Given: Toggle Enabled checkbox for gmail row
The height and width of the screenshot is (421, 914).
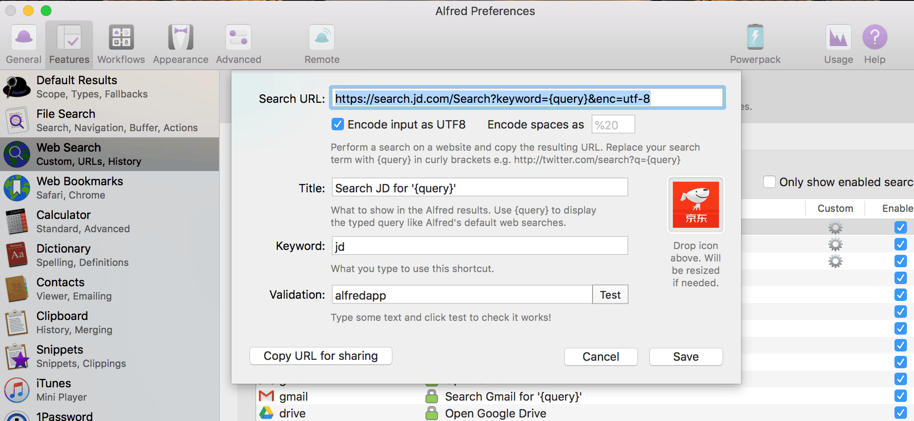Looking at the screenshot, I should click(900, 396).
